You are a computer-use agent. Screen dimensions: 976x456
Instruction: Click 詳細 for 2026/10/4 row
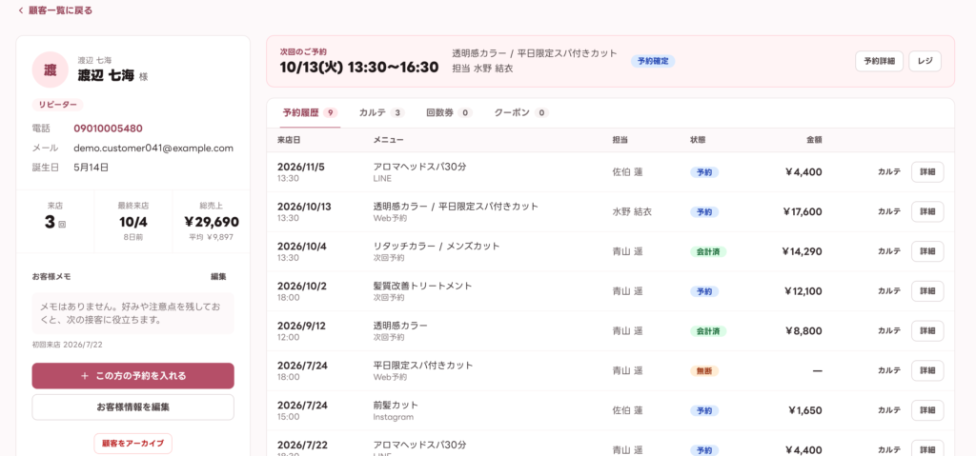tap(927, 251)
